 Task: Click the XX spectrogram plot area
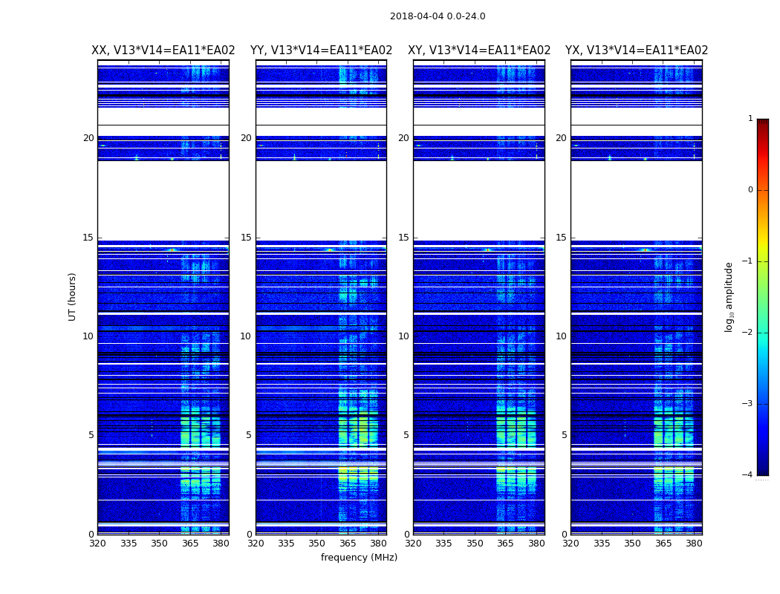pos(163,297)
